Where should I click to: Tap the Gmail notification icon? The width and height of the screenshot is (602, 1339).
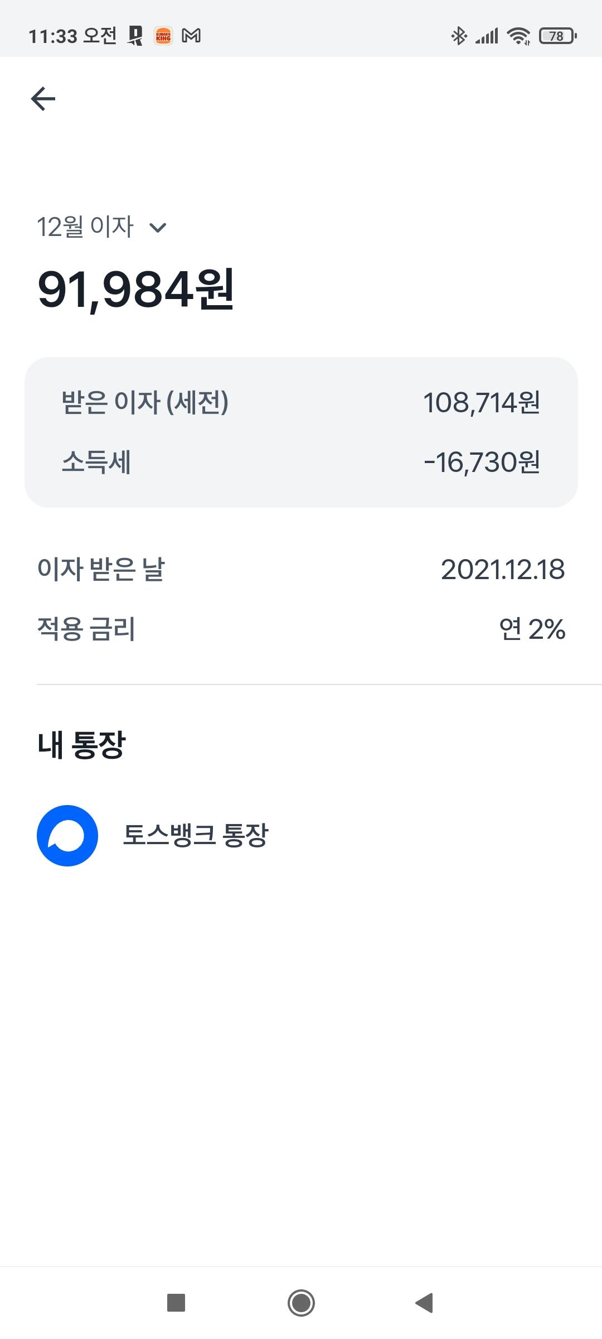point(191,36)
